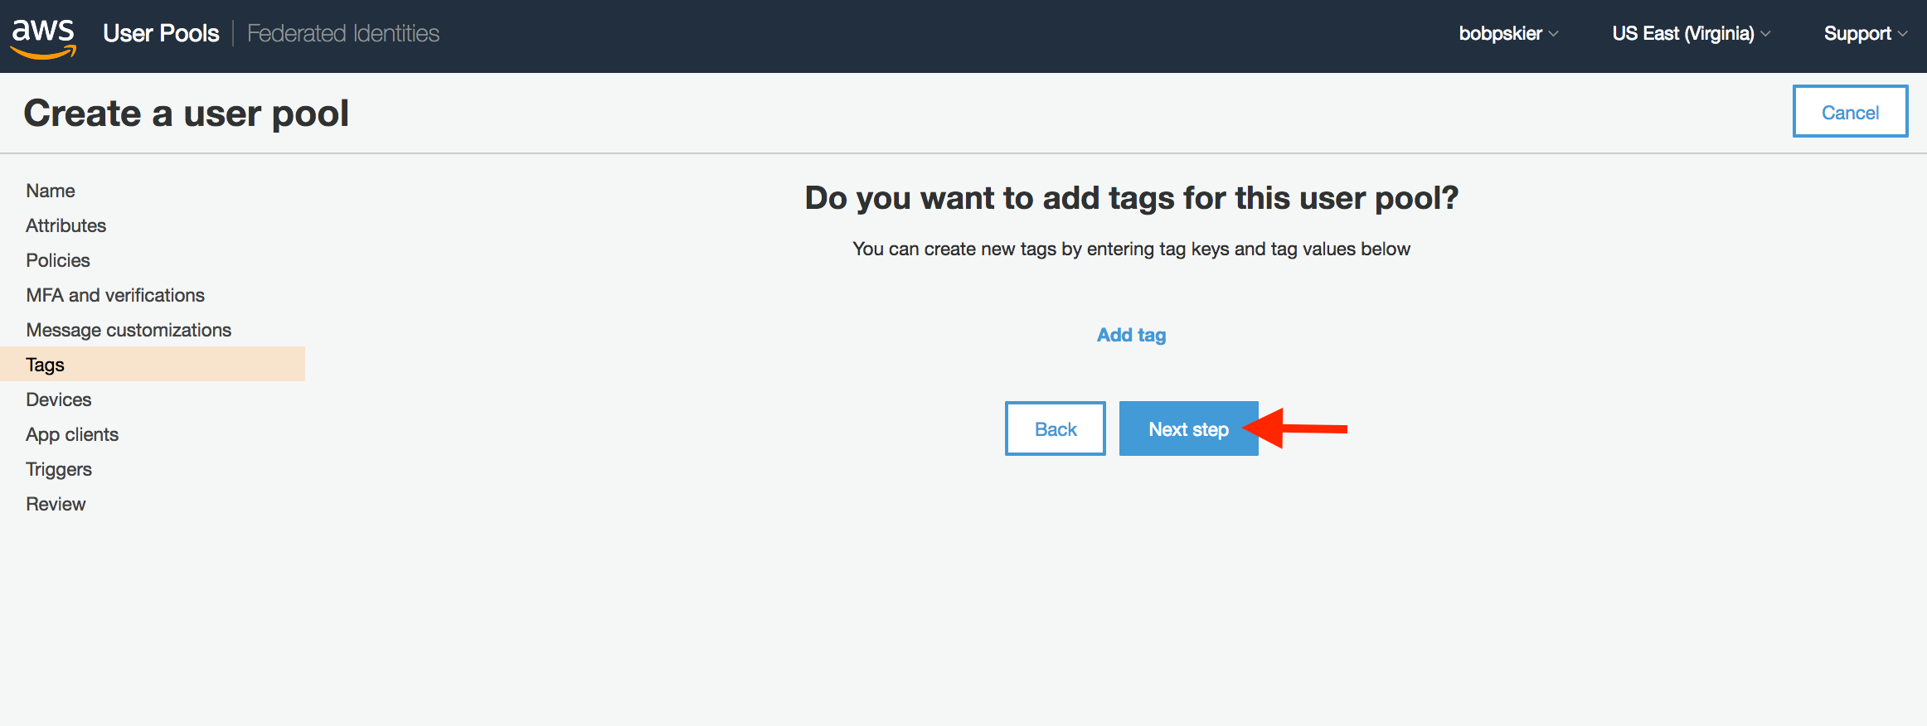Jump to the Devices step

(59, 399)
